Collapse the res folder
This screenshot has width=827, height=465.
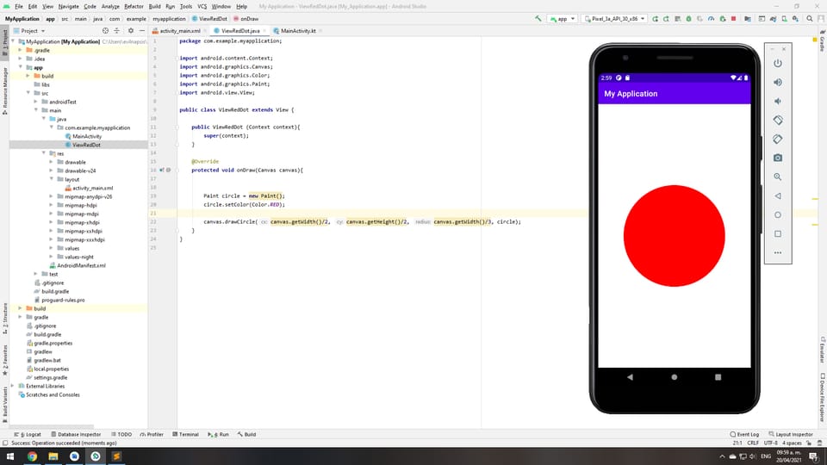pyautogui.click(x=44, y=153)
